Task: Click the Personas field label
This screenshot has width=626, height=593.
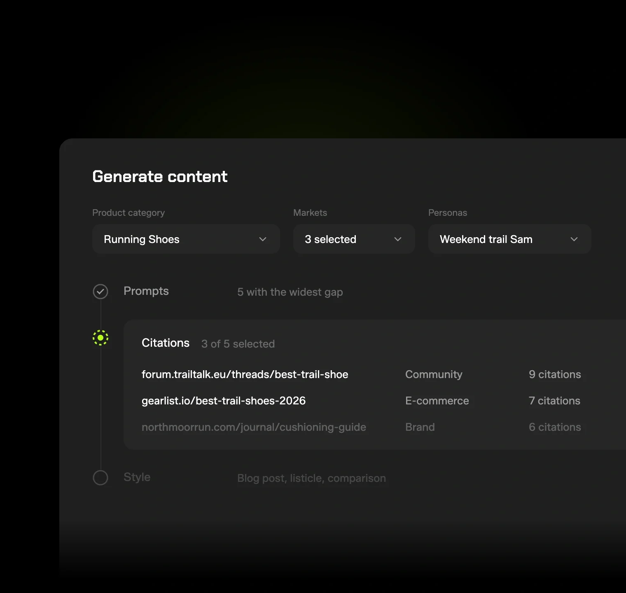Action: click(x=448, y=212)
